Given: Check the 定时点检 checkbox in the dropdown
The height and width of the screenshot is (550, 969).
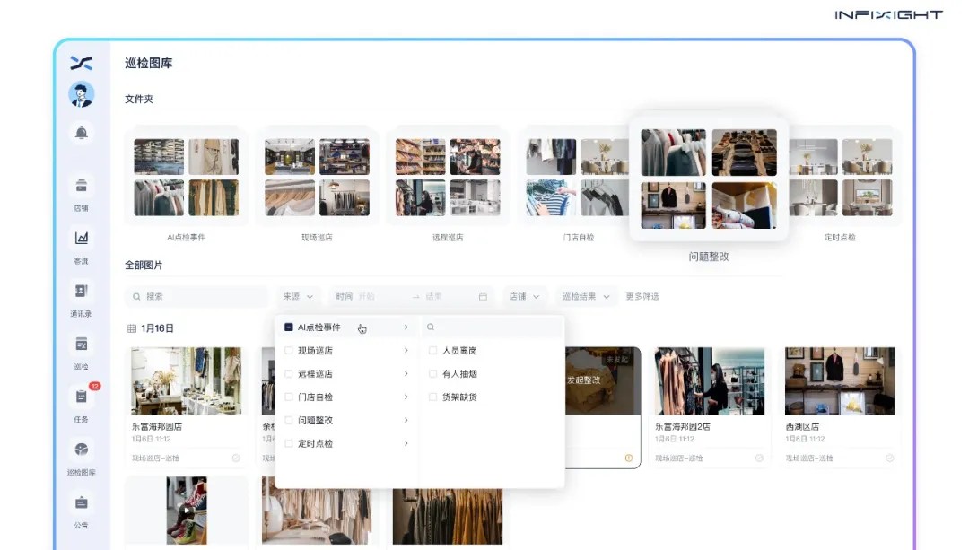Looking at the screenshot, I should click(x=289, y=443).
